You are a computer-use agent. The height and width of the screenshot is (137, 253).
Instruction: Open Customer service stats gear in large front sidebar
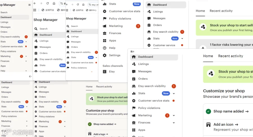click(134, 101)
